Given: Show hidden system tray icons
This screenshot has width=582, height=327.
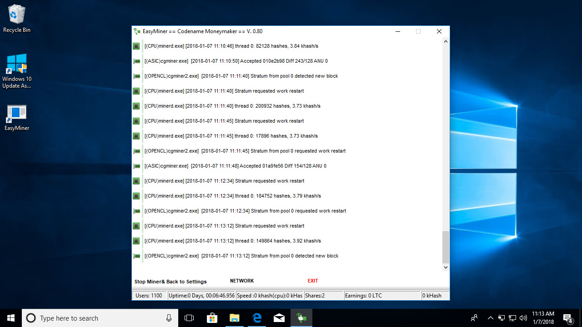Looking at the screenshot, I should tap(490, 318).
